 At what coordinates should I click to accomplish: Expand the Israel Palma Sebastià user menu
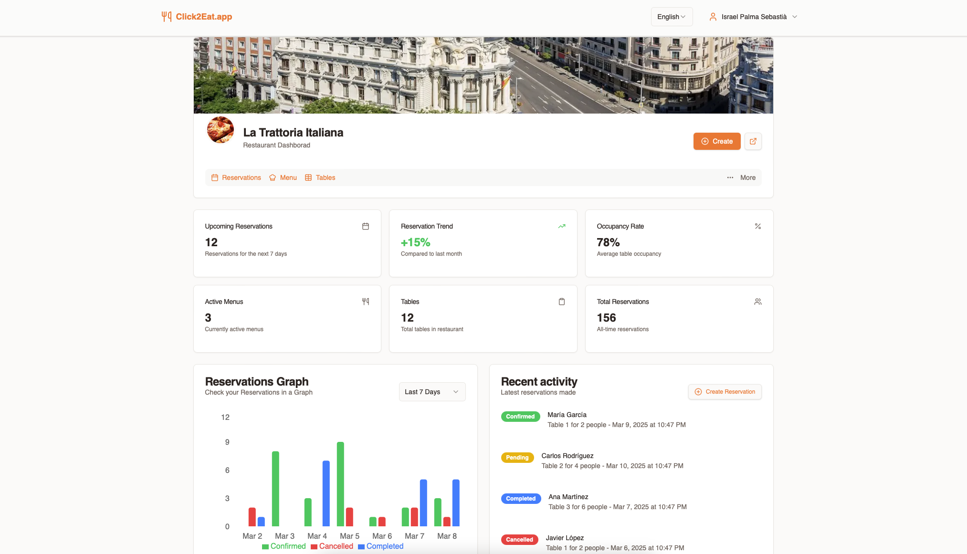(754, 17)
